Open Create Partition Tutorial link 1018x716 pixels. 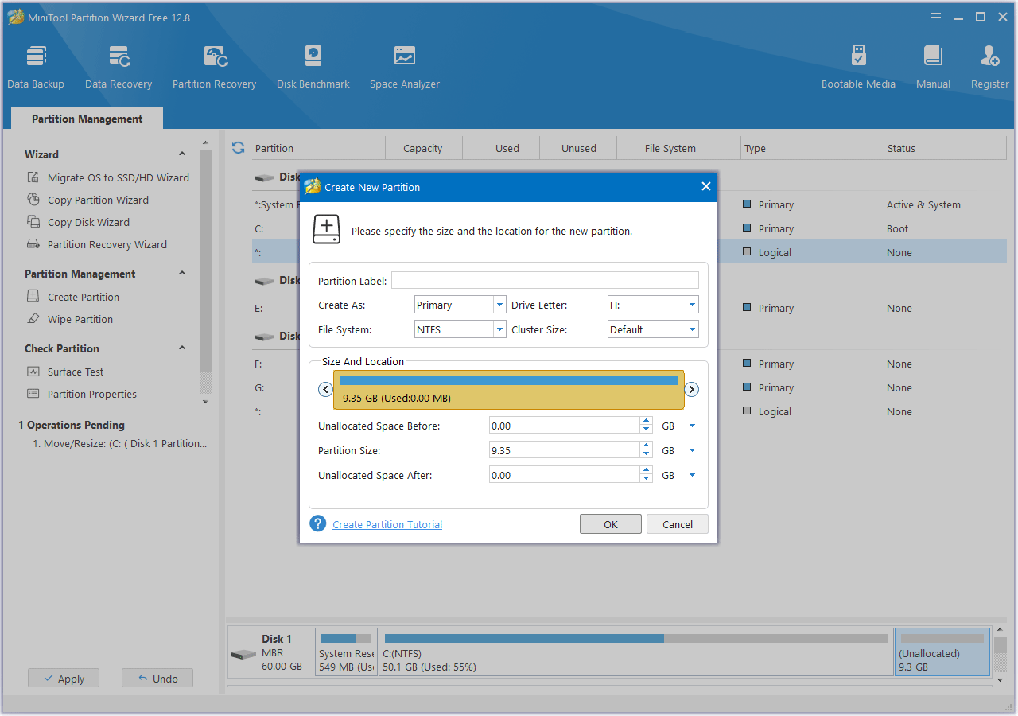[x=387, y=524]
